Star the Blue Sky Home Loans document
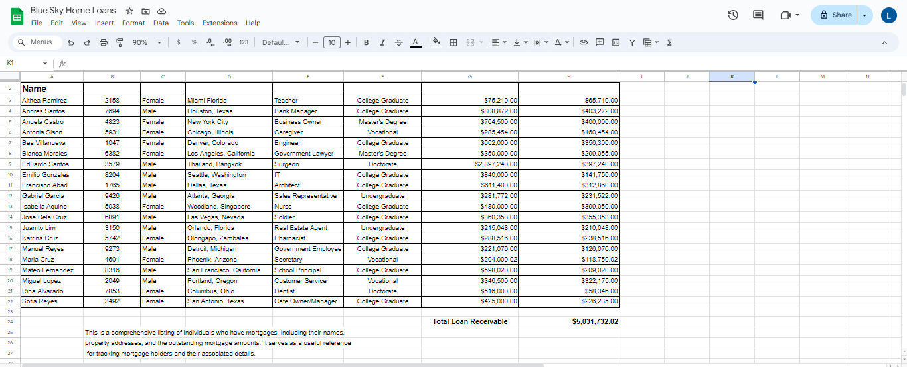Viewport: 907px width, 367px height. coord(129,11)
